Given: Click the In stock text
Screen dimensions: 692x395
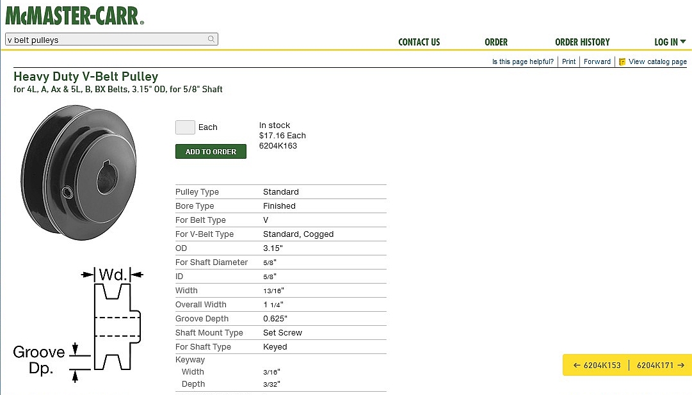Looking at the screenshot, I should point(275,125).
